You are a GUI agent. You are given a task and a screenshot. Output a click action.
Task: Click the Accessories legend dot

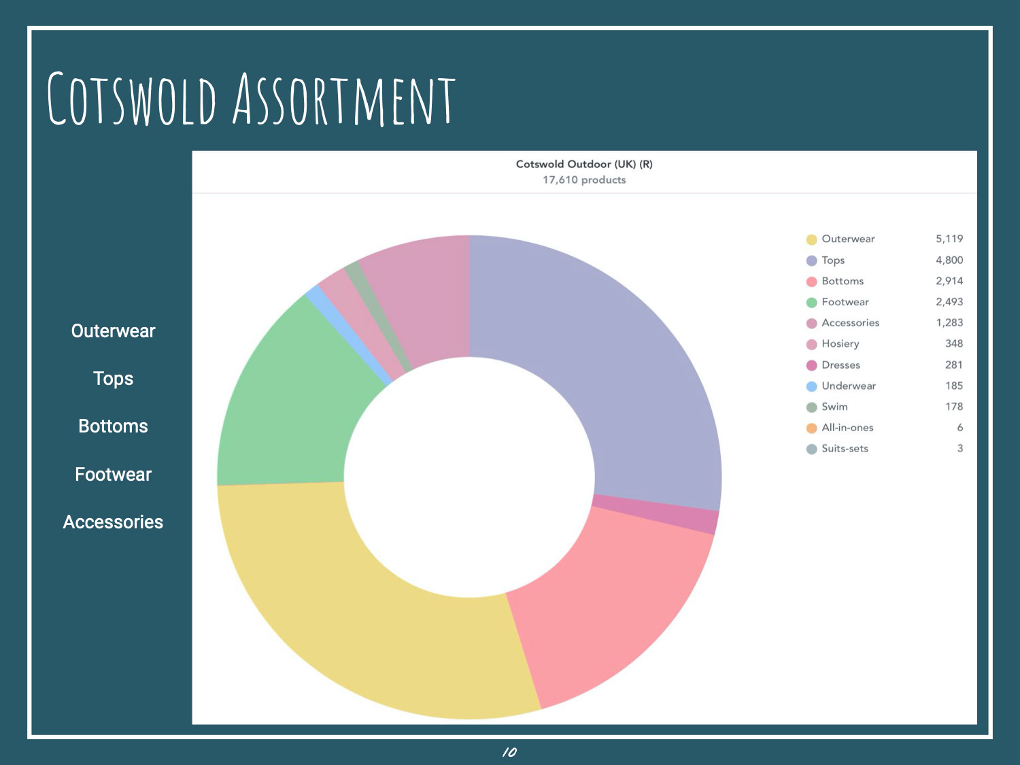coord(811,324)
